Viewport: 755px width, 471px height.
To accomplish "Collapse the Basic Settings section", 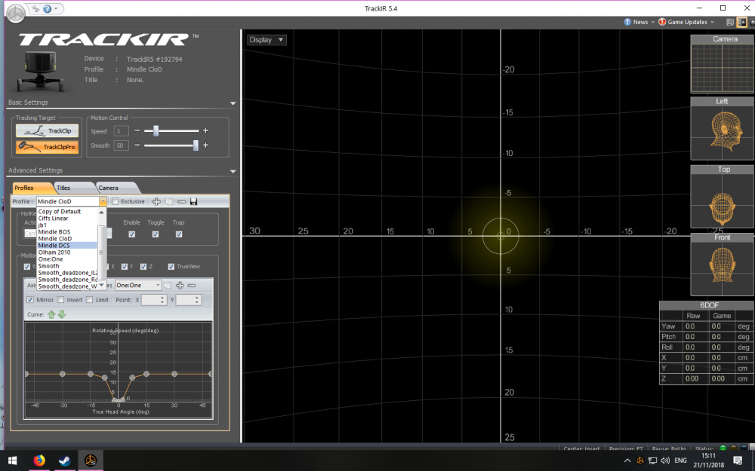I will 233,102.
